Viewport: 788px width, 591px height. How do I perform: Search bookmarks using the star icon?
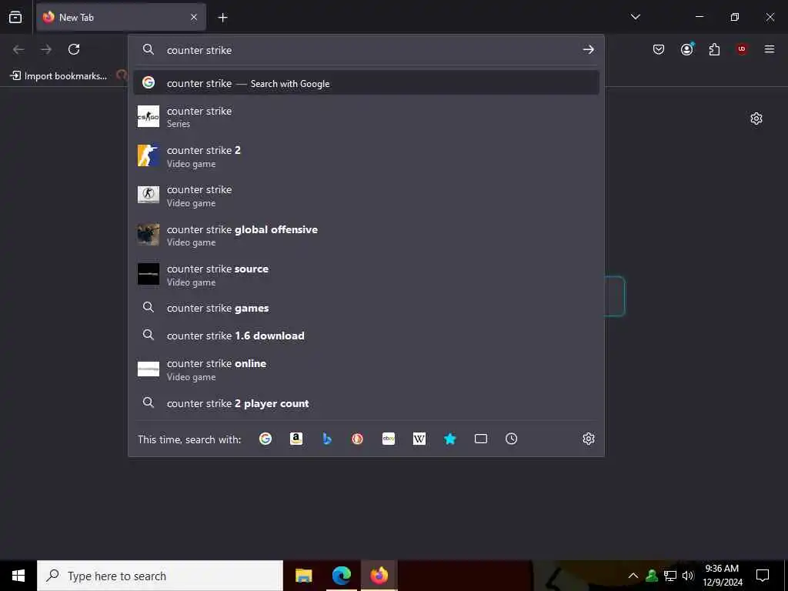[449, 439]
